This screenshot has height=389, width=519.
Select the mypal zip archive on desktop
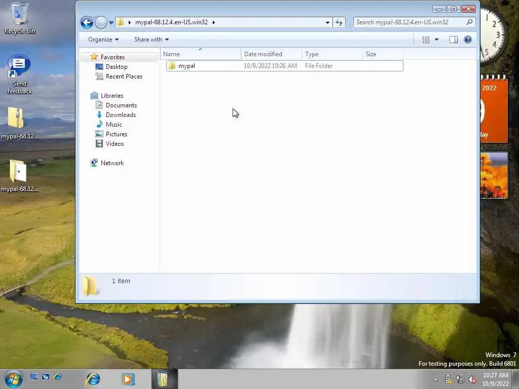tap(19, 123)
